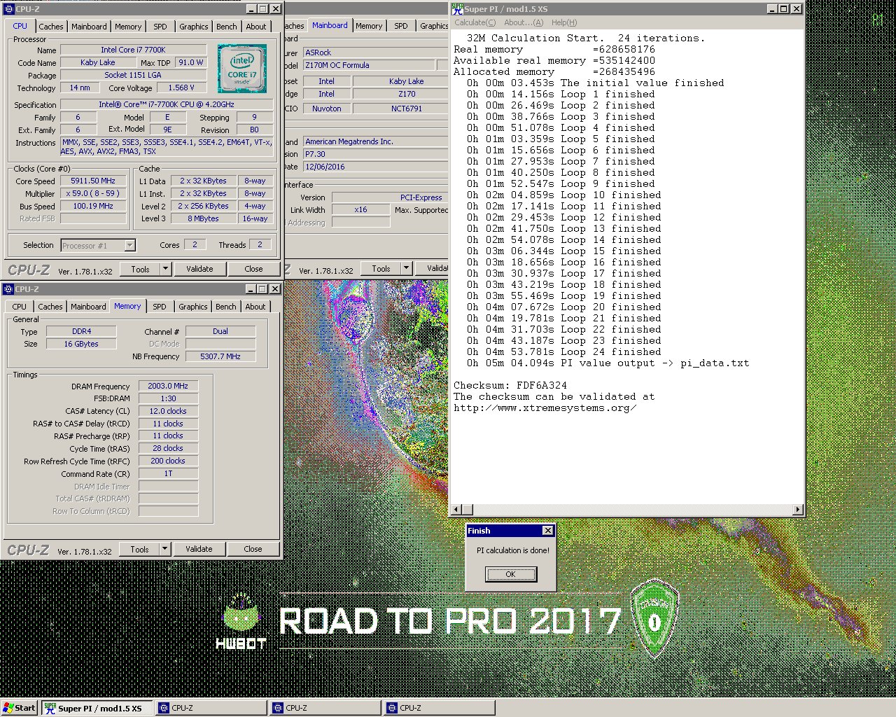The width and height of the screenshot is (896, 717).
Task: Expand Tools dropdown arrow in Mainboard window
Action: coord(407,268)
